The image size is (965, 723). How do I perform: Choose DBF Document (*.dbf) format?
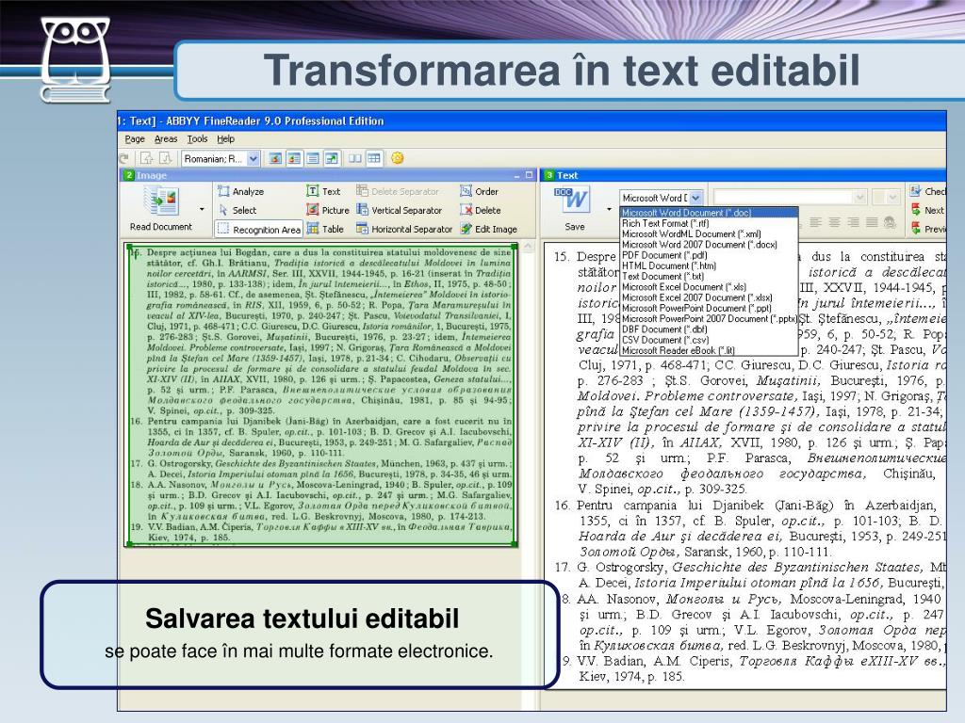coord(709,329)
